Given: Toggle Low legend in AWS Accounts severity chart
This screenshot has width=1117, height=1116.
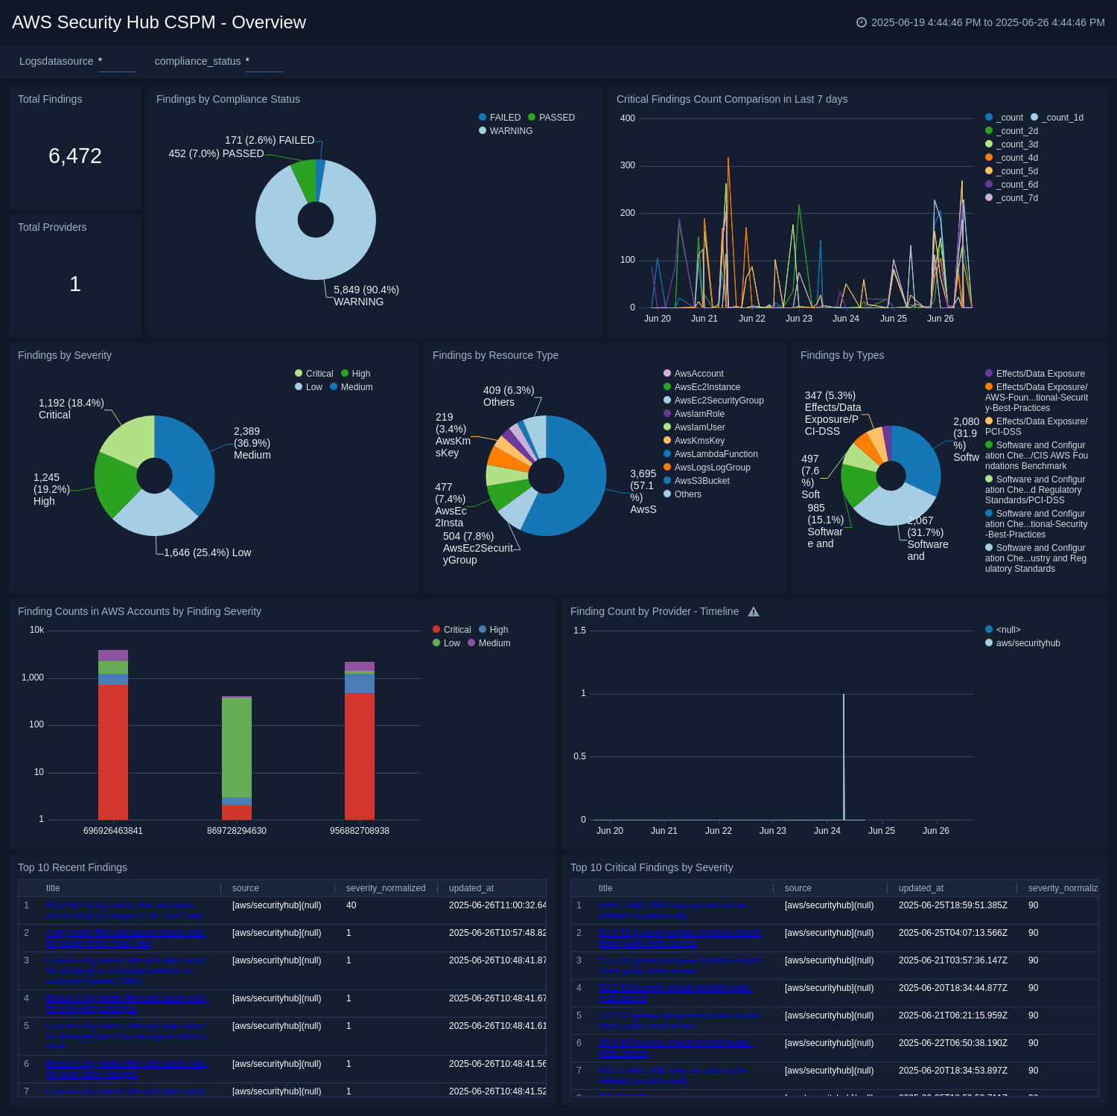Looking at the screenshot, I should coord(446,643).
